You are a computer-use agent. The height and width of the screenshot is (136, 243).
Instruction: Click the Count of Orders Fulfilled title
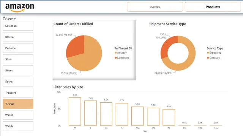[73, 24]
